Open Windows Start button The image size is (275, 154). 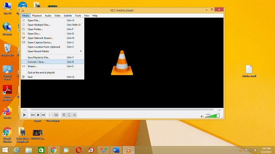click(x=5, y=150)
